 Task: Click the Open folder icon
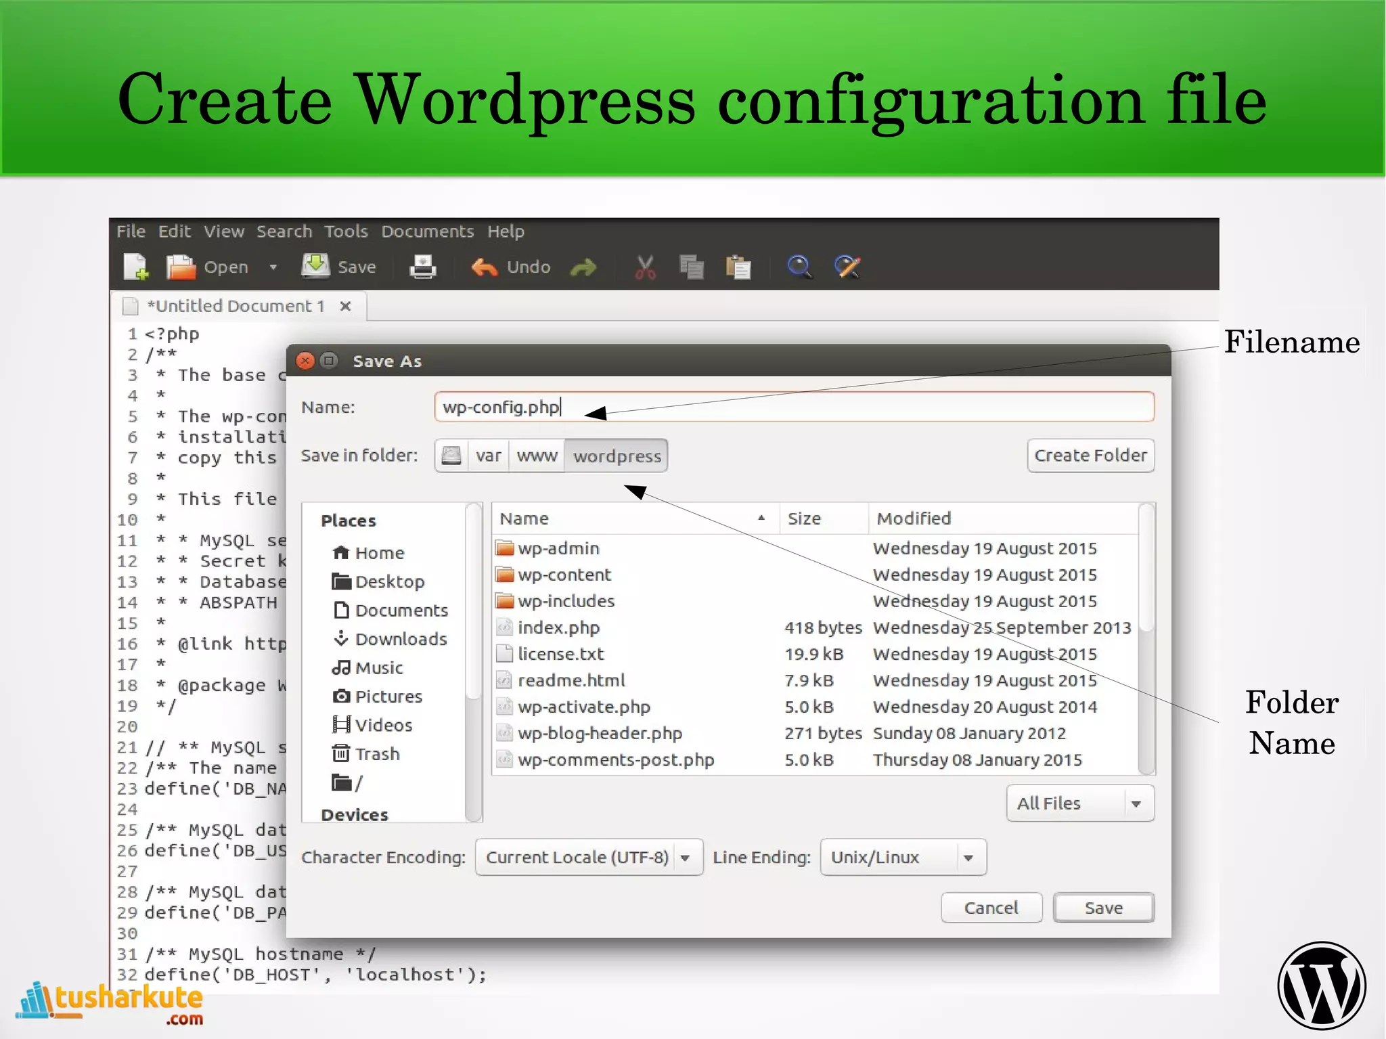coord(181,267)
